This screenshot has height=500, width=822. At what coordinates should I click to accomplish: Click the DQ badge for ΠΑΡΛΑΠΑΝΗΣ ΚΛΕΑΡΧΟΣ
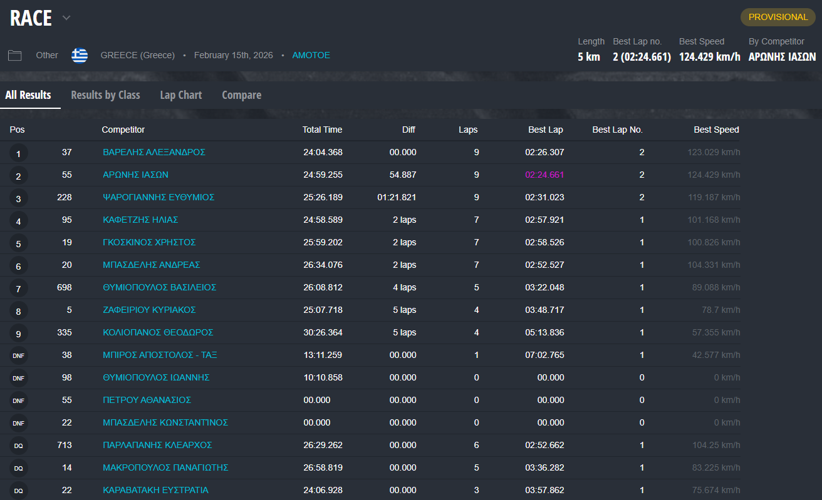(18, 446)
